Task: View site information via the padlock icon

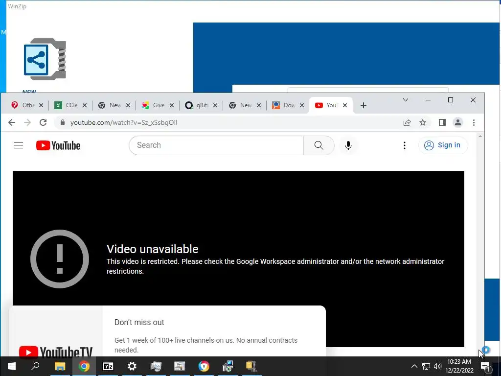Action: 63,122
